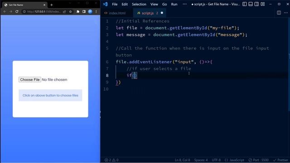The height and width of the screenshot is (163, 290).
Task: Bookmark this page with the star icon
Action: (x=71, y=12)
